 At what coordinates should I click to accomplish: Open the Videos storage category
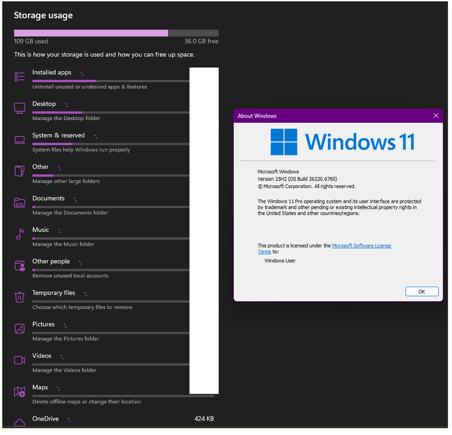click(116, 363)
